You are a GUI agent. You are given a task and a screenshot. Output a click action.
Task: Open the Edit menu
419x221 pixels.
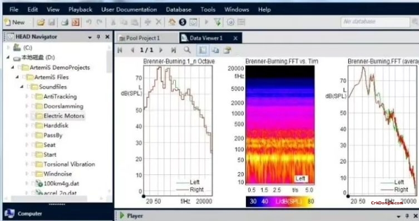click(x=33, y=9)
